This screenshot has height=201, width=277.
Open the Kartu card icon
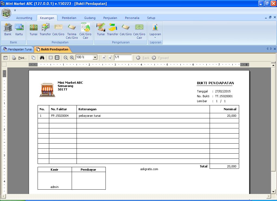coord(19,29)
